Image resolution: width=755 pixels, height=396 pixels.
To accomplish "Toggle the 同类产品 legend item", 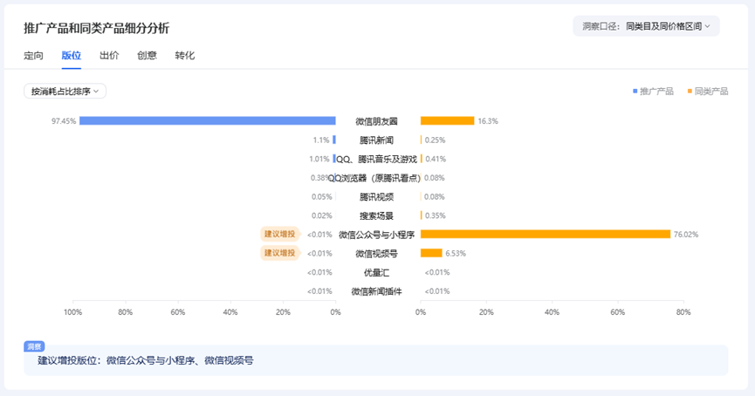I will (x=707, y=91).
